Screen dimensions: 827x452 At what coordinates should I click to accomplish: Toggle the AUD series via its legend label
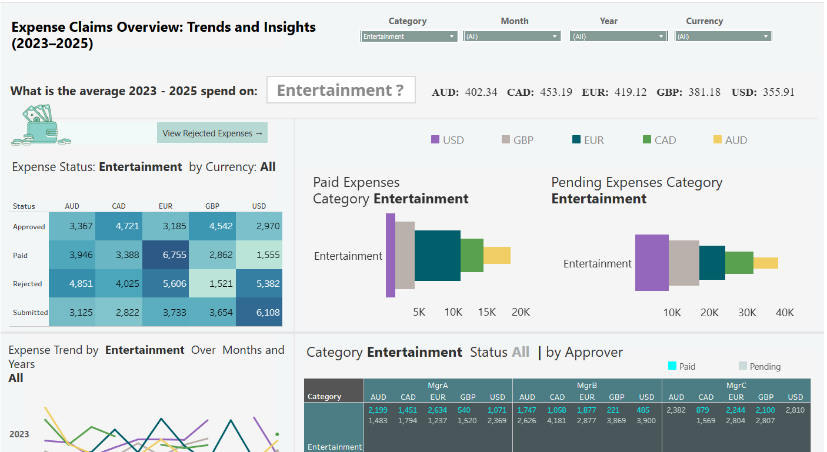pos(736,140)
